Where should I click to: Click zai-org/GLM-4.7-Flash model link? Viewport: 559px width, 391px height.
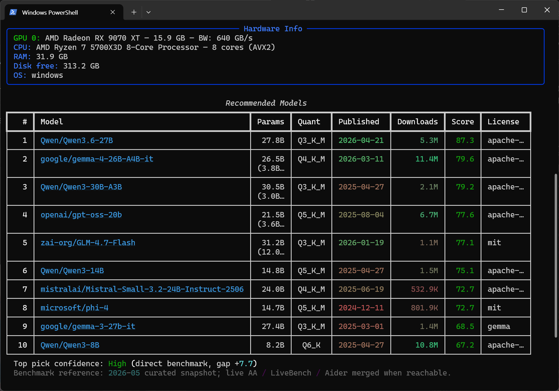point(88,243)
